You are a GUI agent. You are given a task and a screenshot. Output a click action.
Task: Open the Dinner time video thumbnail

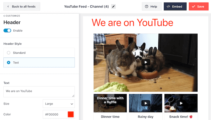tap(110, 103)
